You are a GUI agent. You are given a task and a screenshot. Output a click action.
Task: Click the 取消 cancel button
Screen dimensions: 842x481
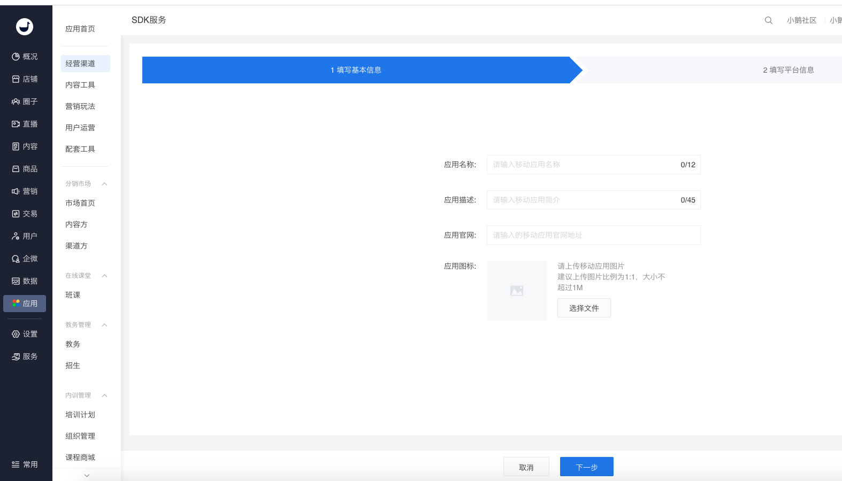tap(526, 467)
